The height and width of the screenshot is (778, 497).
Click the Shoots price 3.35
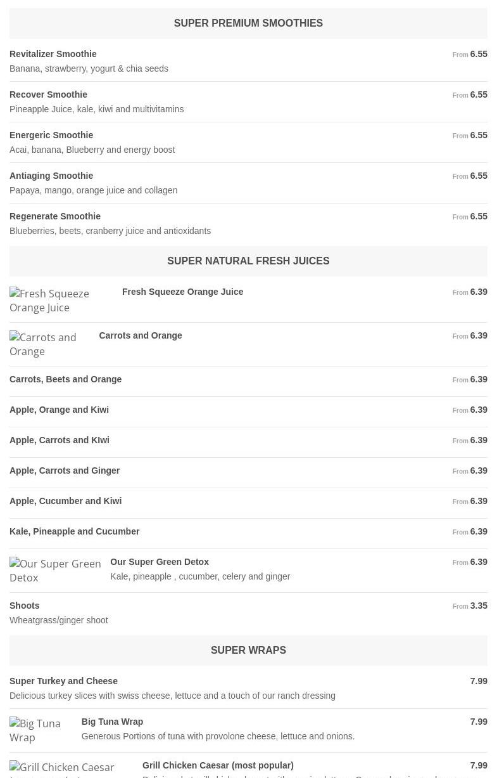coord(478,606)
